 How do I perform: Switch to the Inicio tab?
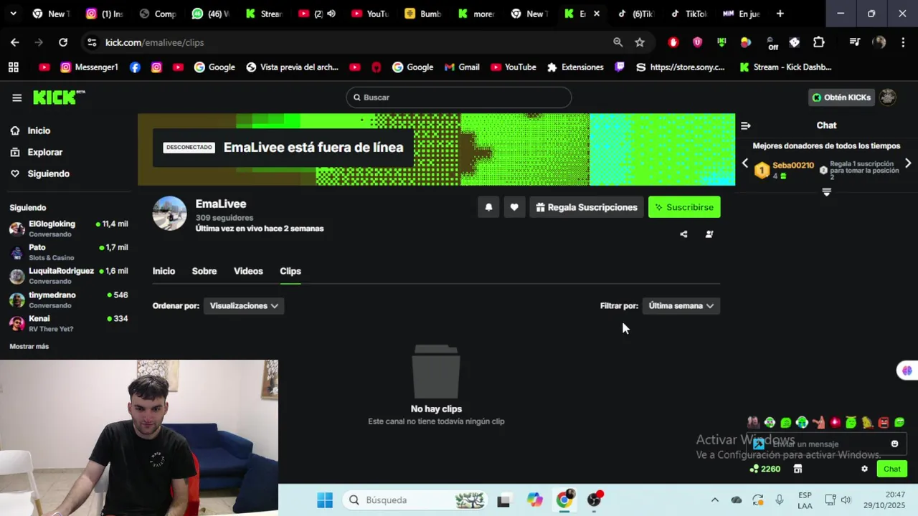click(164, 271)
